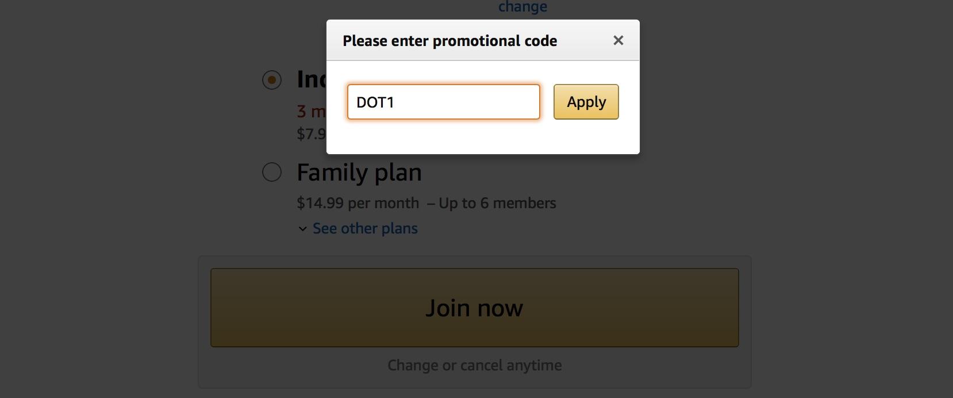Click the partially hidden $7.9 price text

click(311, 134)
